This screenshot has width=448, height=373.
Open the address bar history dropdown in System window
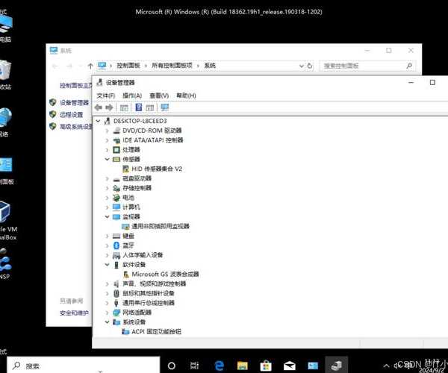pyautogui.click(x=302, y=66)
